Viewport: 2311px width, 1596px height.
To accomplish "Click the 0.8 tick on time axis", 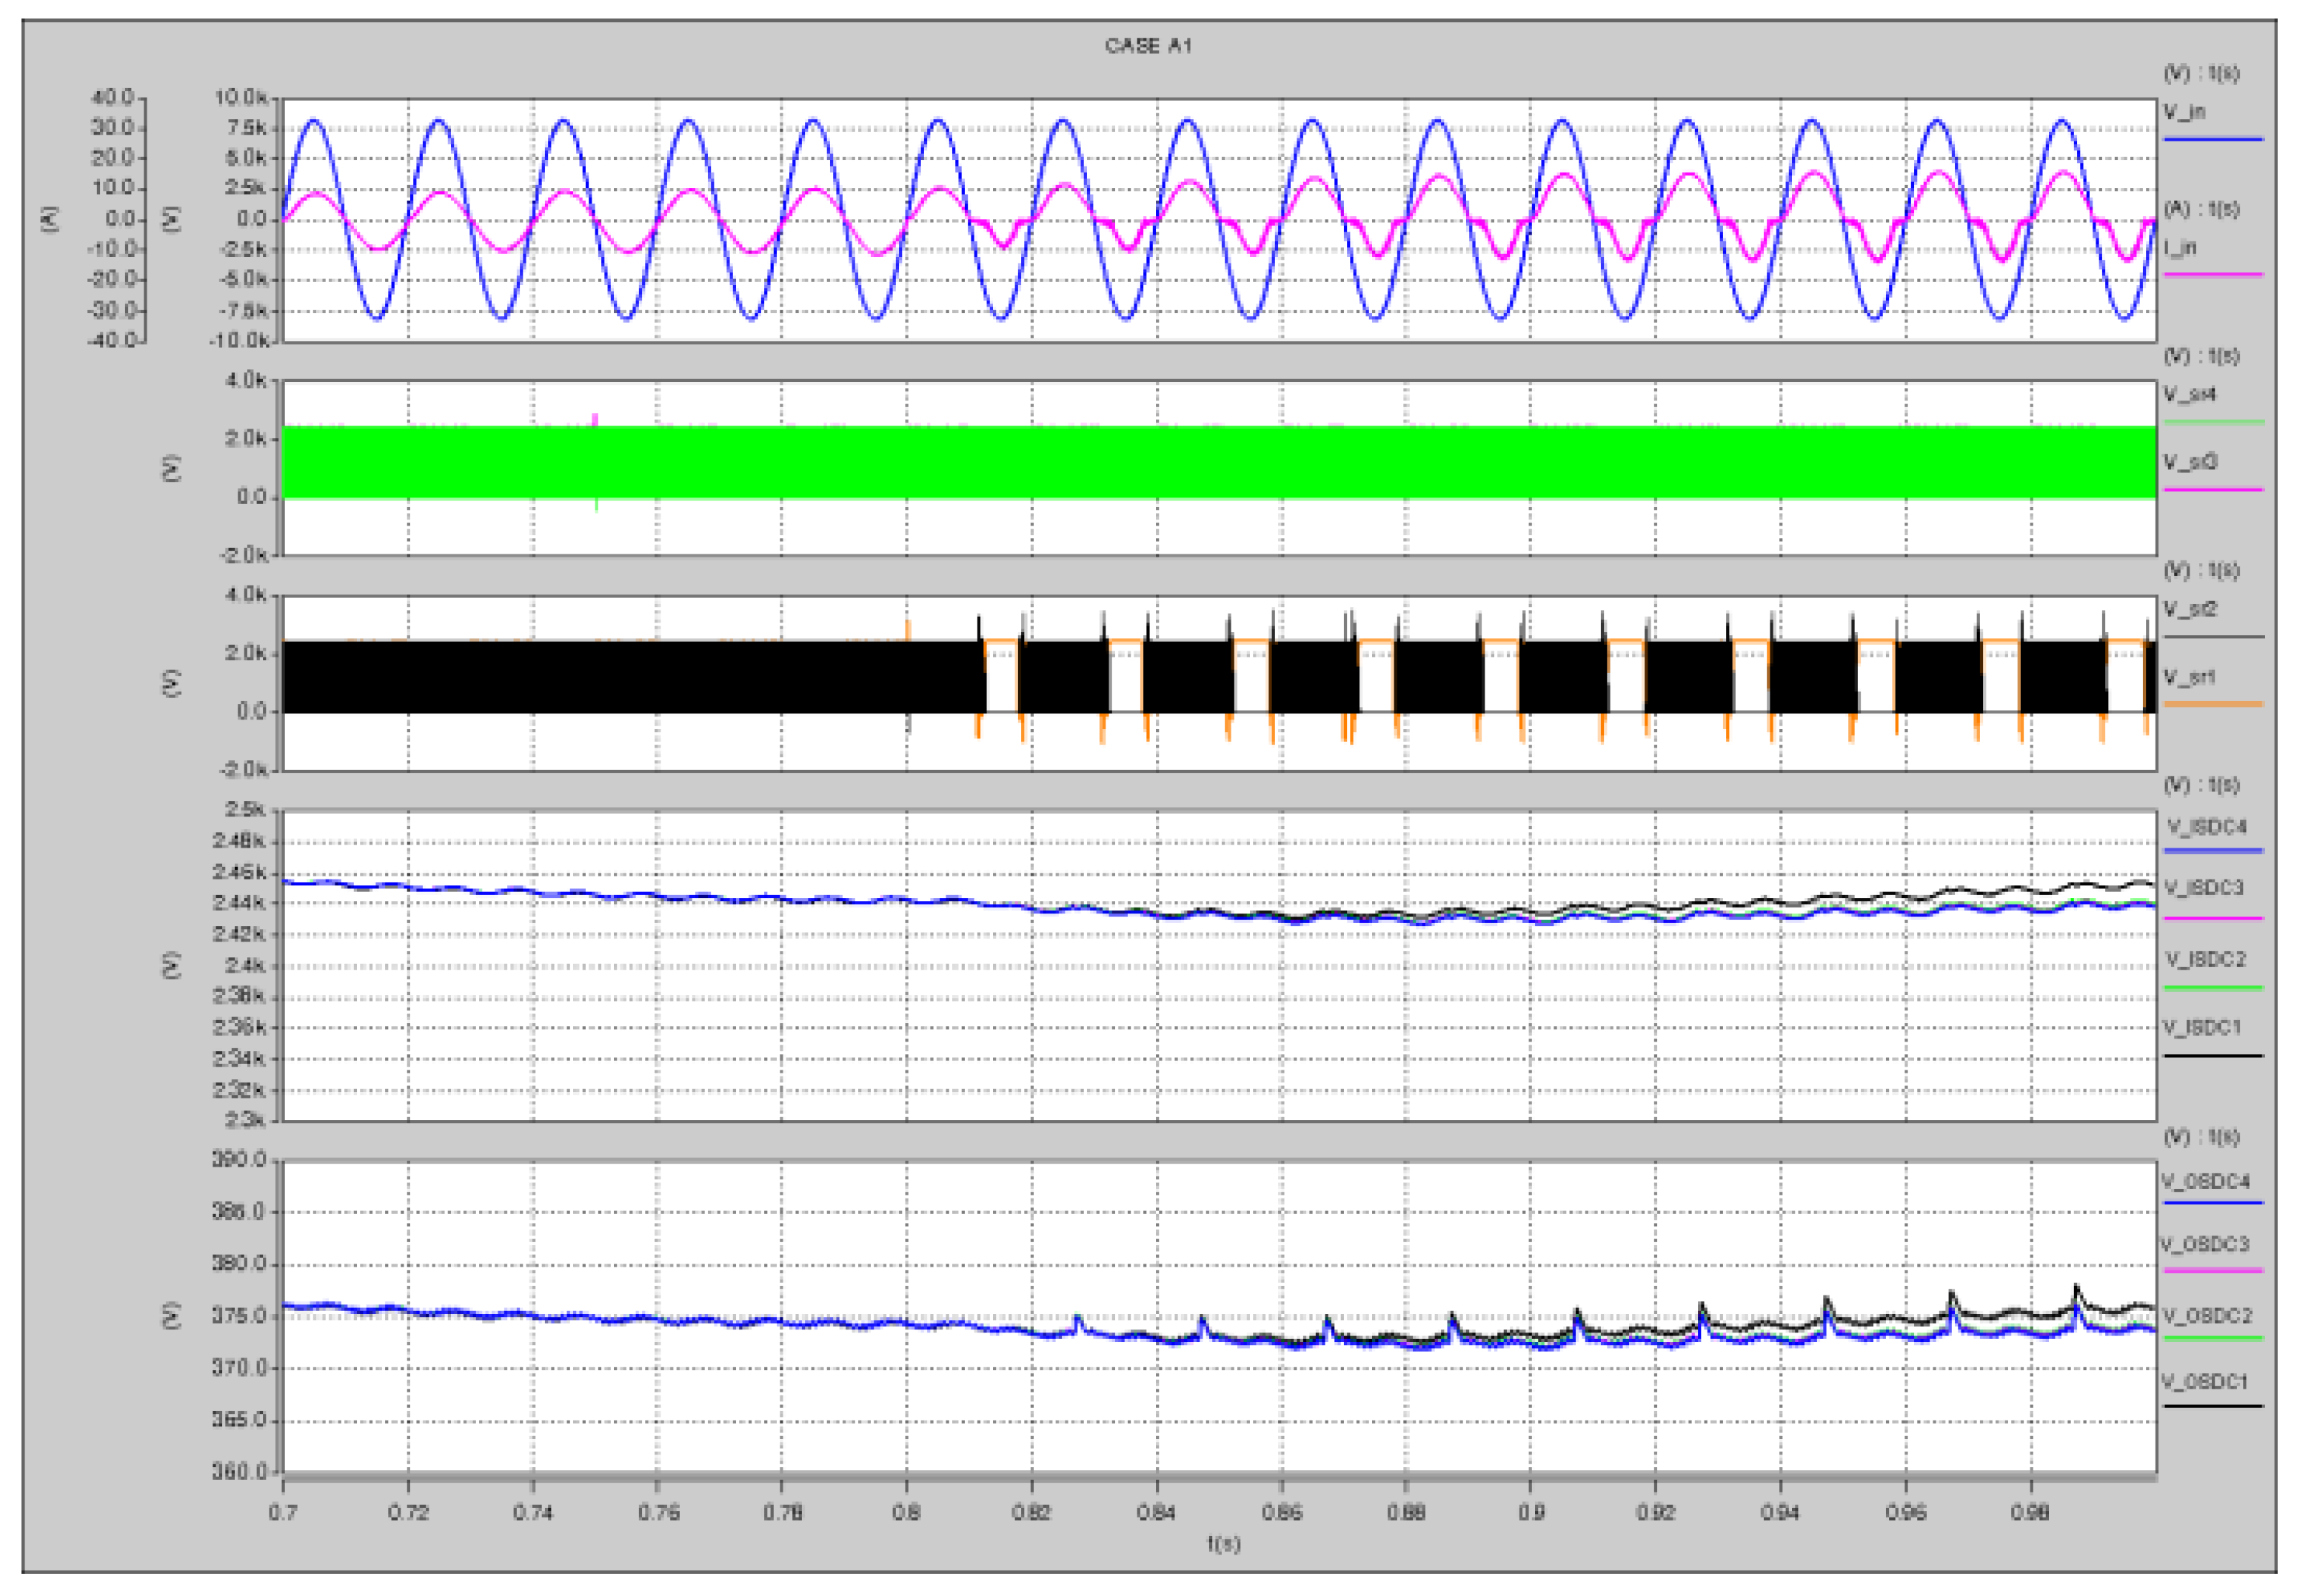I will click(906, 1511).
